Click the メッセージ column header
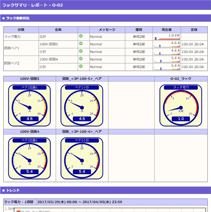The width and height of the screenshot is (211, 212). pos(107,30)
